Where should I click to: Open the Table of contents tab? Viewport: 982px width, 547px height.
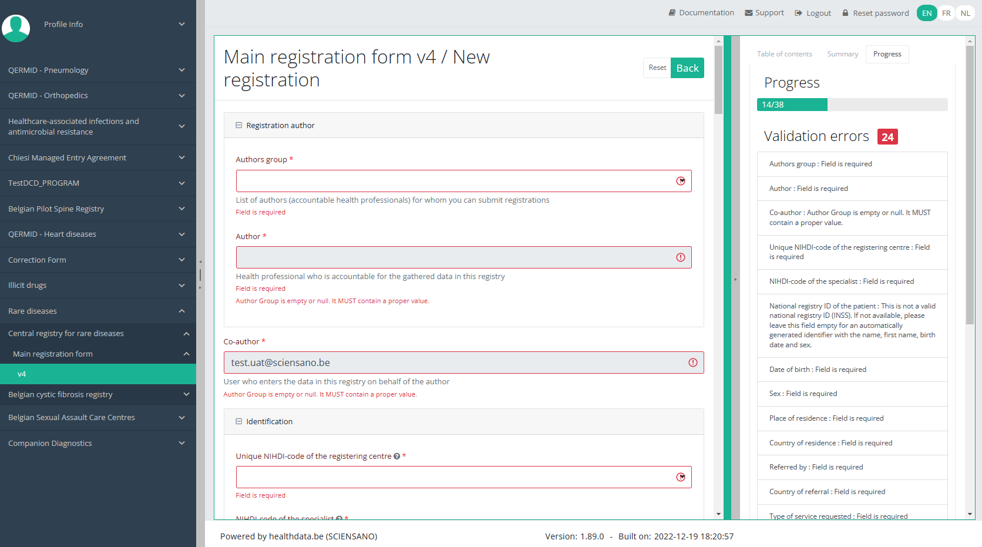(784, 54)
